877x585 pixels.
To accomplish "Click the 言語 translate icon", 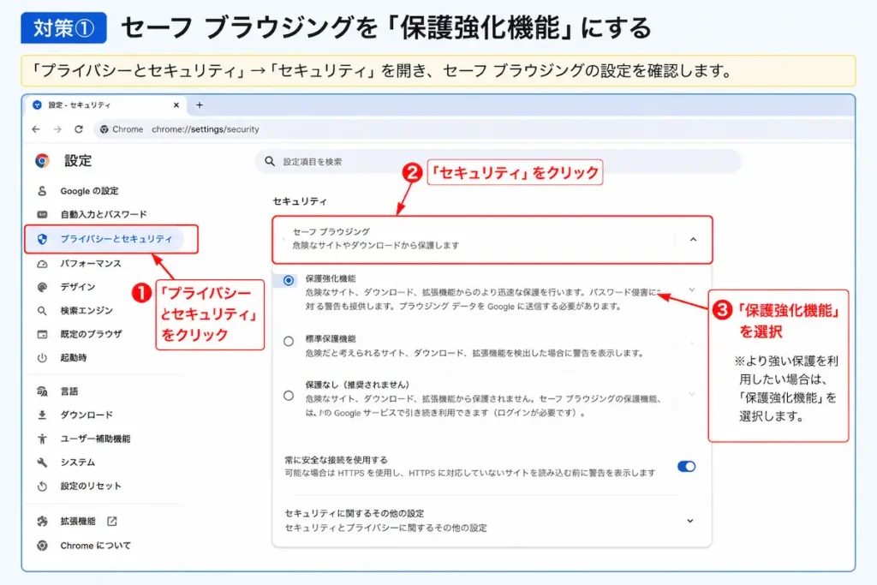I will point(42,391).
